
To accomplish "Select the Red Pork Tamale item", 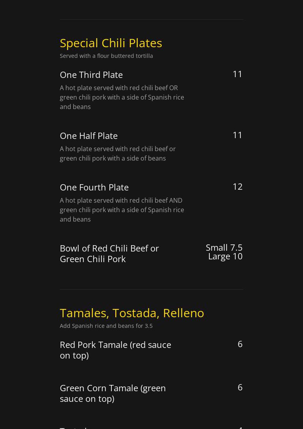I will (115, 350).
